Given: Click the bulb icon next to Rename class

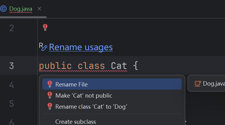Looking at the screenshot, I should [x=50, y=106].
